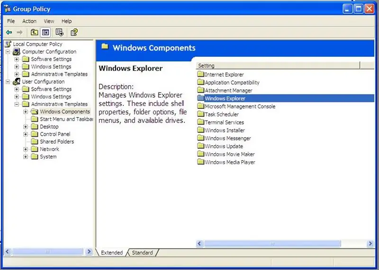Screen dimensions: 379x270
Task: Select Windows Update text in list
Action: click(224, 146)
